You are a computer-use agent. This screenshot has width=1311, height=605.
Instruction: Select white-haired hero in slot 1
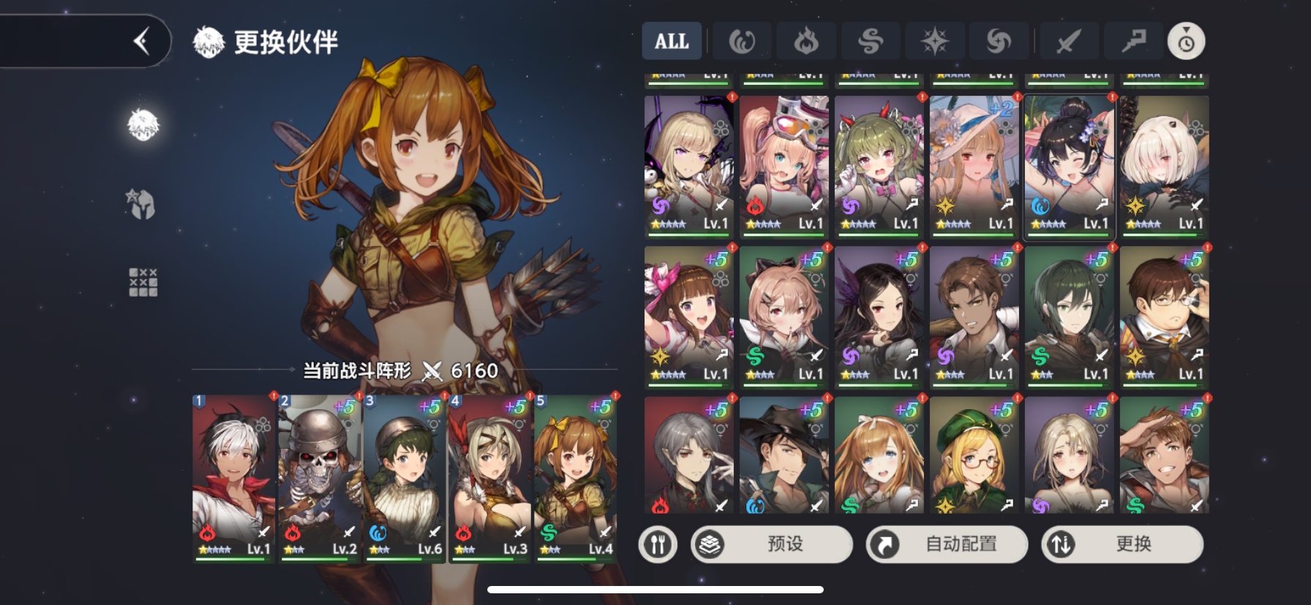(x=233, y=479)
